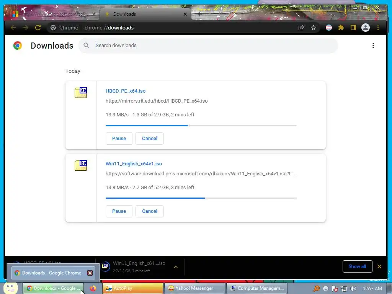The height and width of the screenshot is (294, 392).
Task: Open the Start menu smiley button
Action: coord(10,288)
